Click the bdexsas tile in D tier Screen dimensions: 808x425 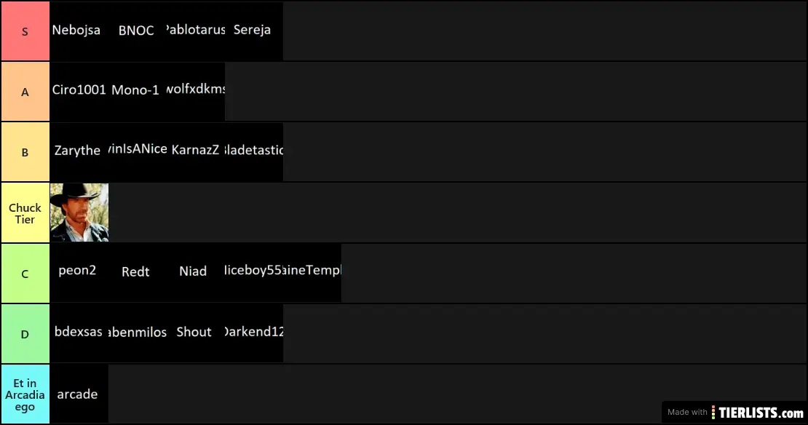79,333
